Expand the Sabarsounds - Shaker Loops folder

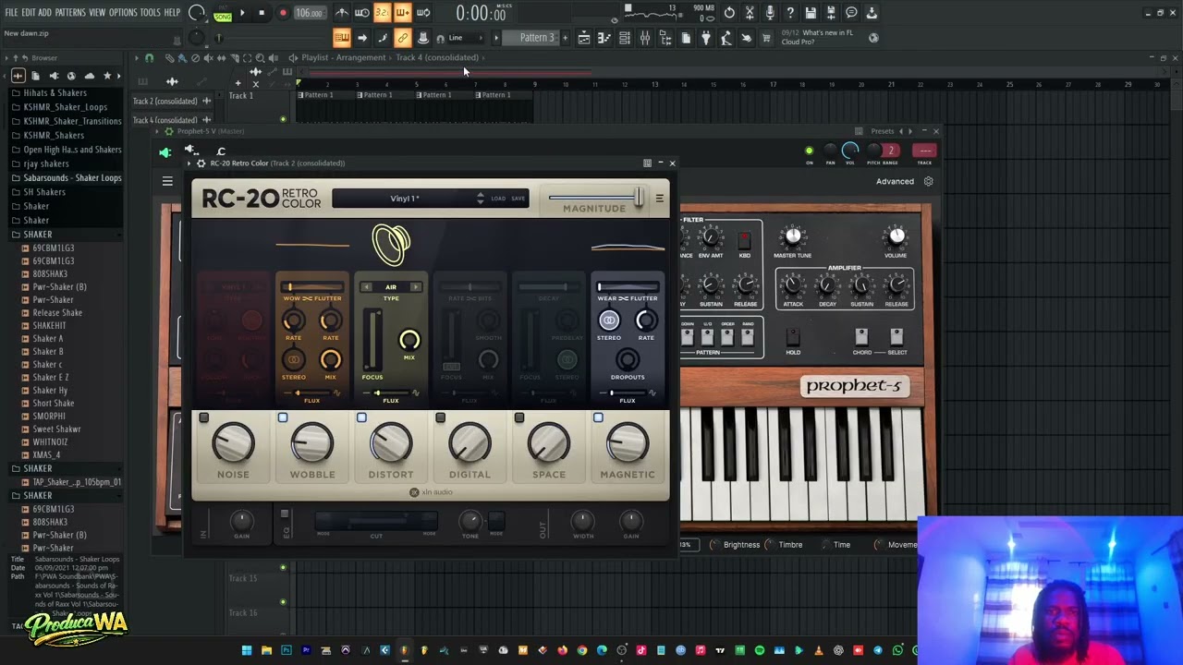pyautogui.click(x=72, y=178)
